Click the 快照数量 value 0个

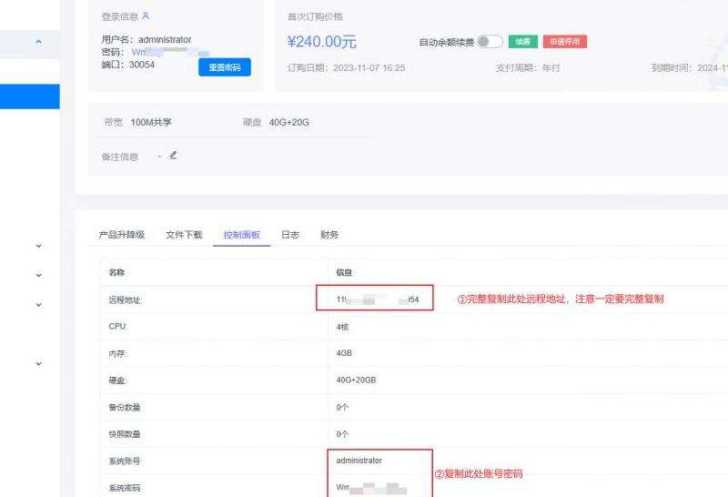pos(342,434)
